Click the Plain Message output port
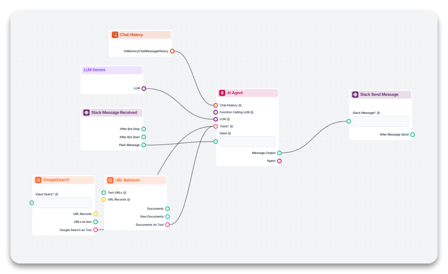Screen dimensions: 448x274 click(x=143, y=145)
